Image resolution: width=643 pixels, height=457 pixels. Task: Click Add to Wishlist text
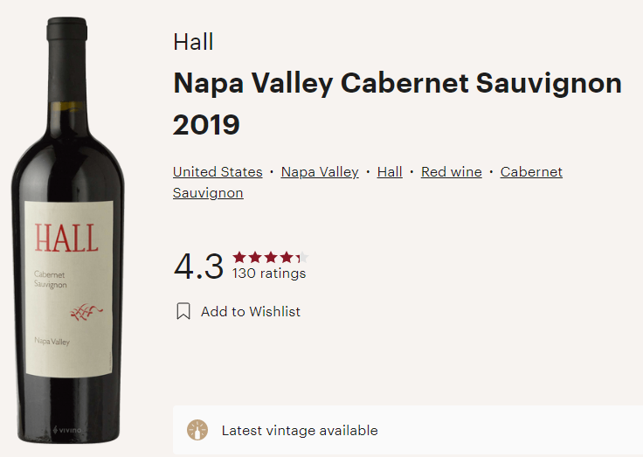(251, 311)
